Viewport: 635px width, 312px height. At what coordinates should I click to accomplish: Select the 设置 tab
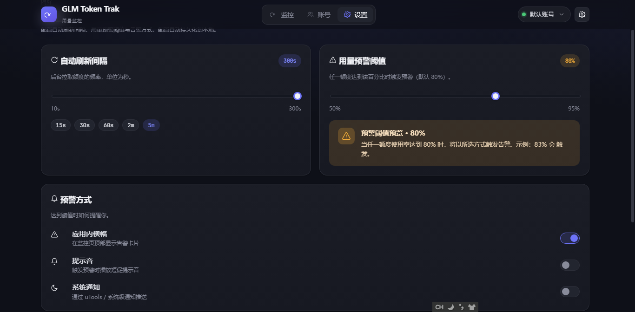pos(355,15)
